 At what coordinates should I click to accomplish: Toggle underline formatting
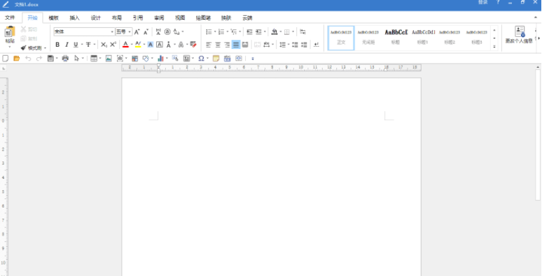coord(76,45)
